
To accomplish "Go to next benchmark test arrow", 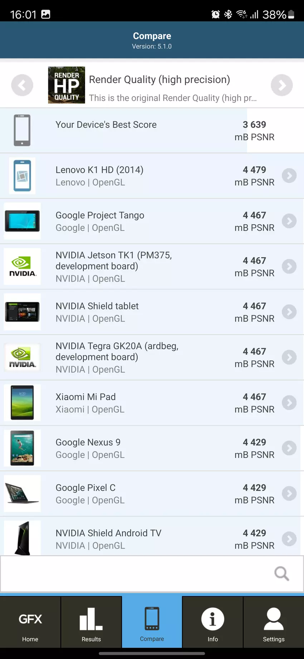I will (281, 85).
